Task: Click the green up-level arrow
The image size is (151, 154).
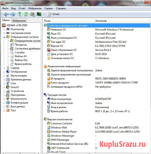Action: coord(20,14)
